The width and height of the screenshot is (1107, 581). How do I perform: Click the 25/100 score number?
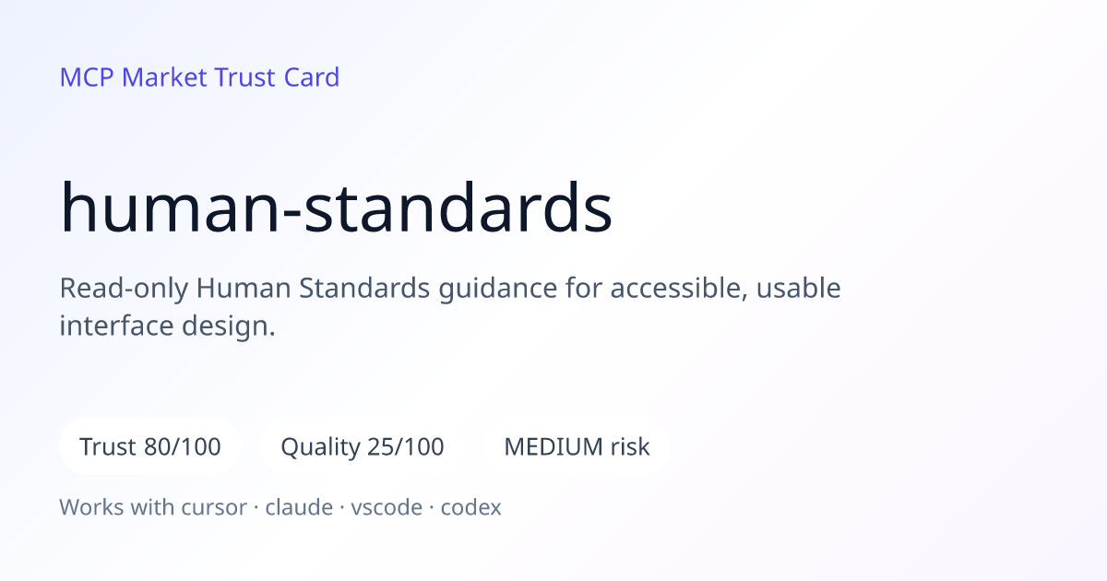pyautogui.click(x=406, y=447)
